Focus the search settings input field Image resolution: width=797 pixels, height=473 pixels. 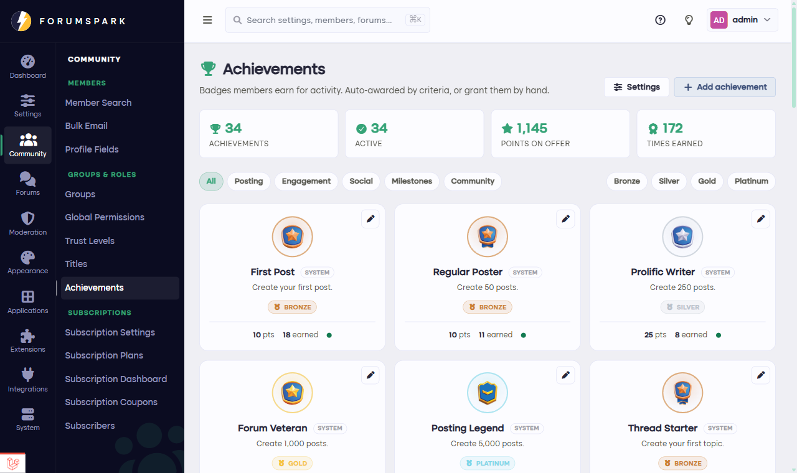coord(328,20)
